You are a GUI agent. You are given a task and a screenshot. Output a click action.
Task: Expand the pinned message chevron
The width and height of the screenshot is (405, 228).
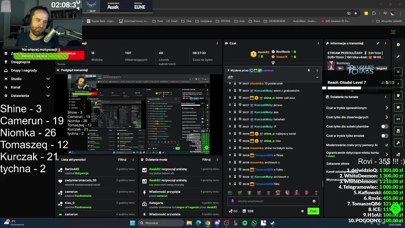[317, 77]
